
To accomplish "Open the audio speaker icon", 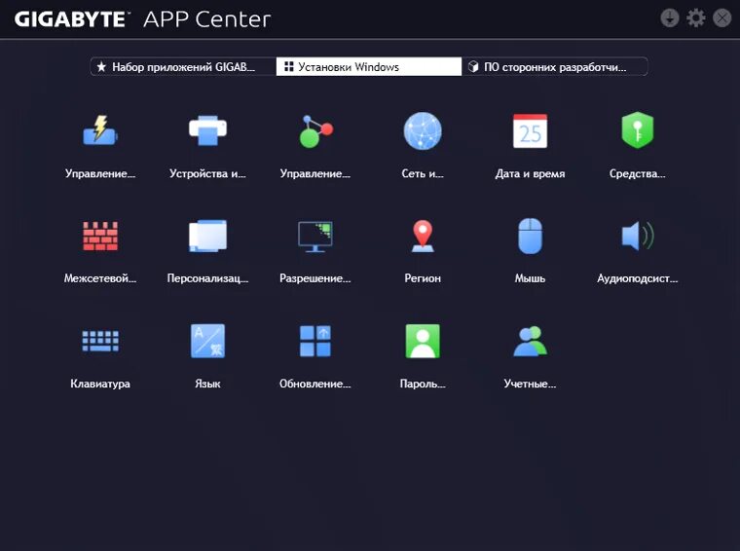I will (x=637, y=236).
